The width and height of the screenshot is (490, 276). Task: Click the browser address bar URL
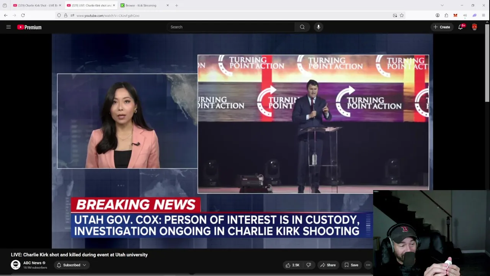pos(108,16)
